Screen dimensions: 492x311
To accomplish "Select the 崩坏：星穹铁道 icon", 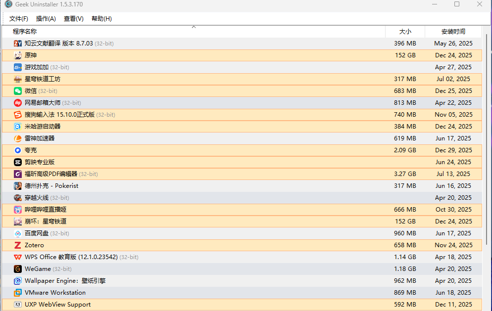I will [18, 222].
